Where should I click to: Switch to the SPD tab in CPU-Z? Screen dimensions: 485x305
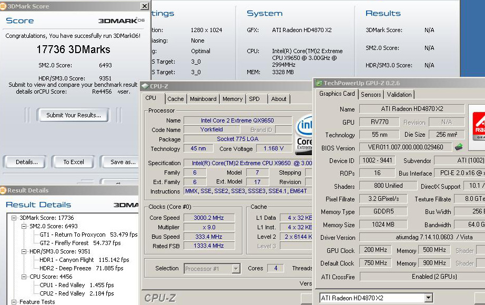[254, 99]
